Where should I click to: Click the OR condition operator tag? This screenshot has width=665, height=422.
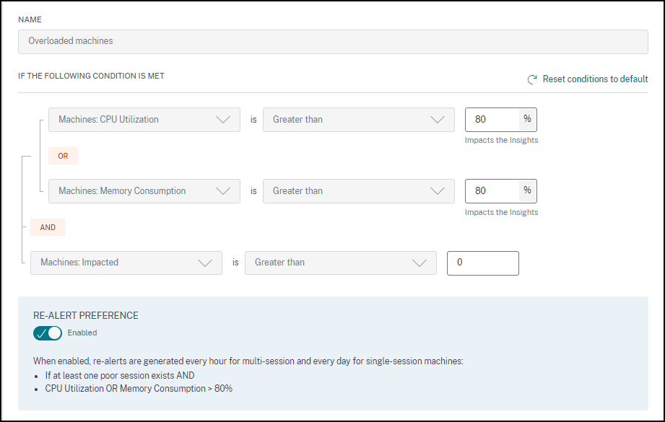[63, 156]
